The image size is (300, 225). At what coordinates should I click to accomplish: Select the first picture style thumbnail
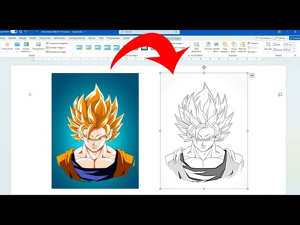(x=79, y=47)
